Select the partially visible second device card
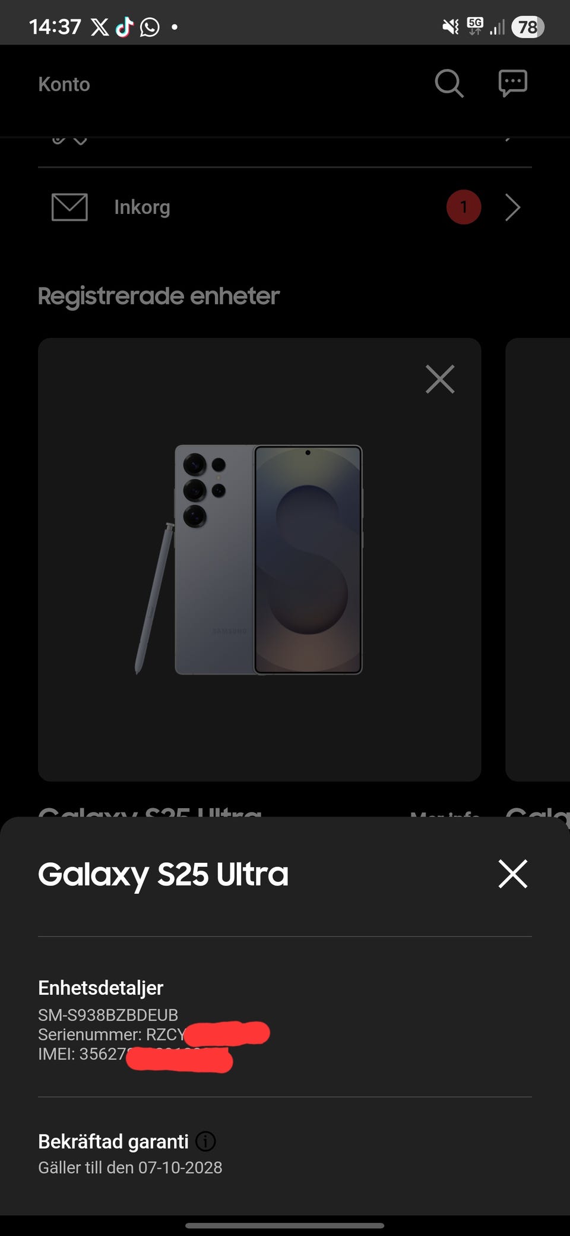 [537, 559]
